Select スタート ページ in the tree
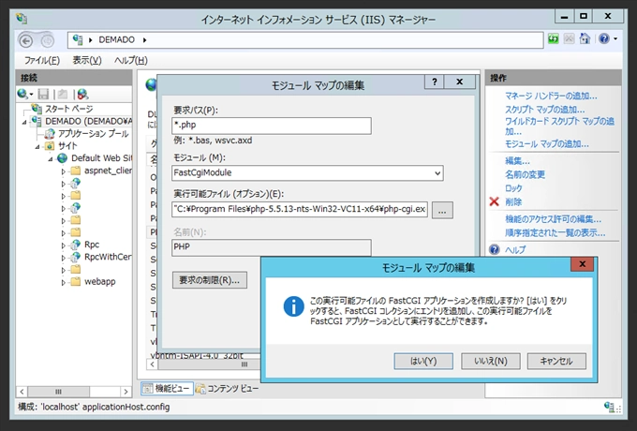Viewport: 637px width, 431px height. pos(68,109)
